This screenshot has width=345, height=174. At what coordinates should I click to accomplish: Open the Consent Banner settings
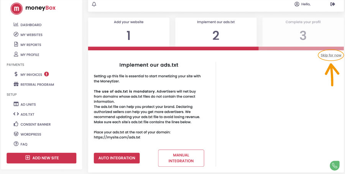(32, 124)
